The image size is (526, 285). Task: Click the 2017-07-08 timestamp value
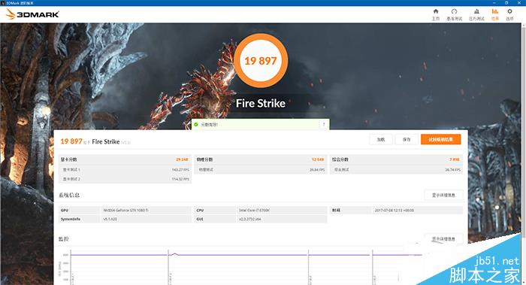[394, 210]
